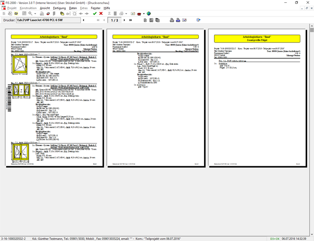Screen dimensions: 314x241
Task: Click the red telephone icon
Action: pyautogui.click(x=139, y=13)
